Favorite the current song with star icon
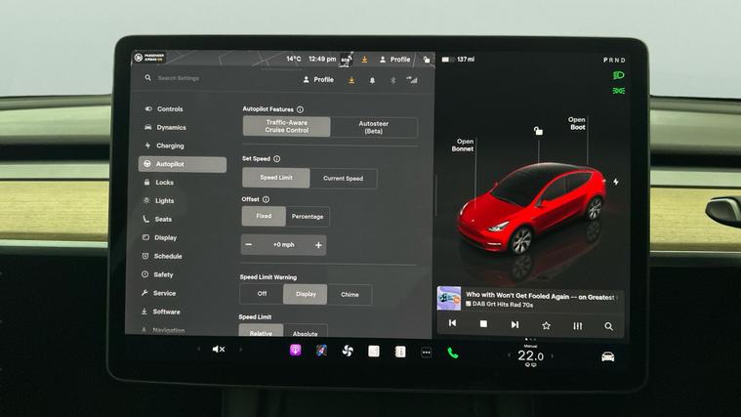Image resolution: width=741 pixels, height=417 pixels. click(546, 325)
